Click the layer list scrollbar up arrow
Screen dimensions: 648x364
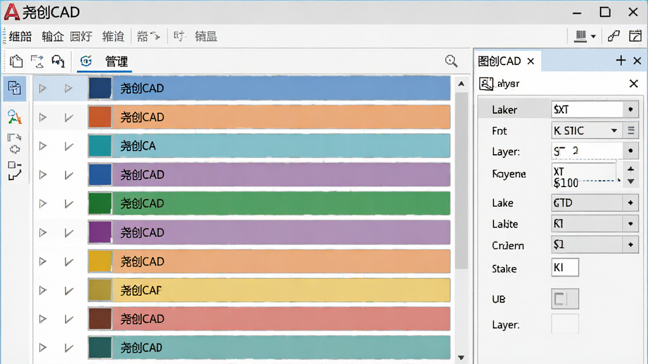tap(461, 84)
